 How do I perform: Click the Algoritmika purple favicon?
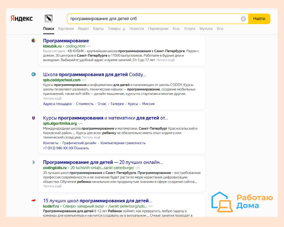pyautogui.click(x=34, y=118)
